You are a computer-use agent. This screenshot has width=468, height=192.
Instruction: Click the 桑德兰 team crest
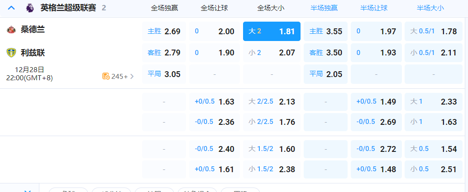[11, 29]
